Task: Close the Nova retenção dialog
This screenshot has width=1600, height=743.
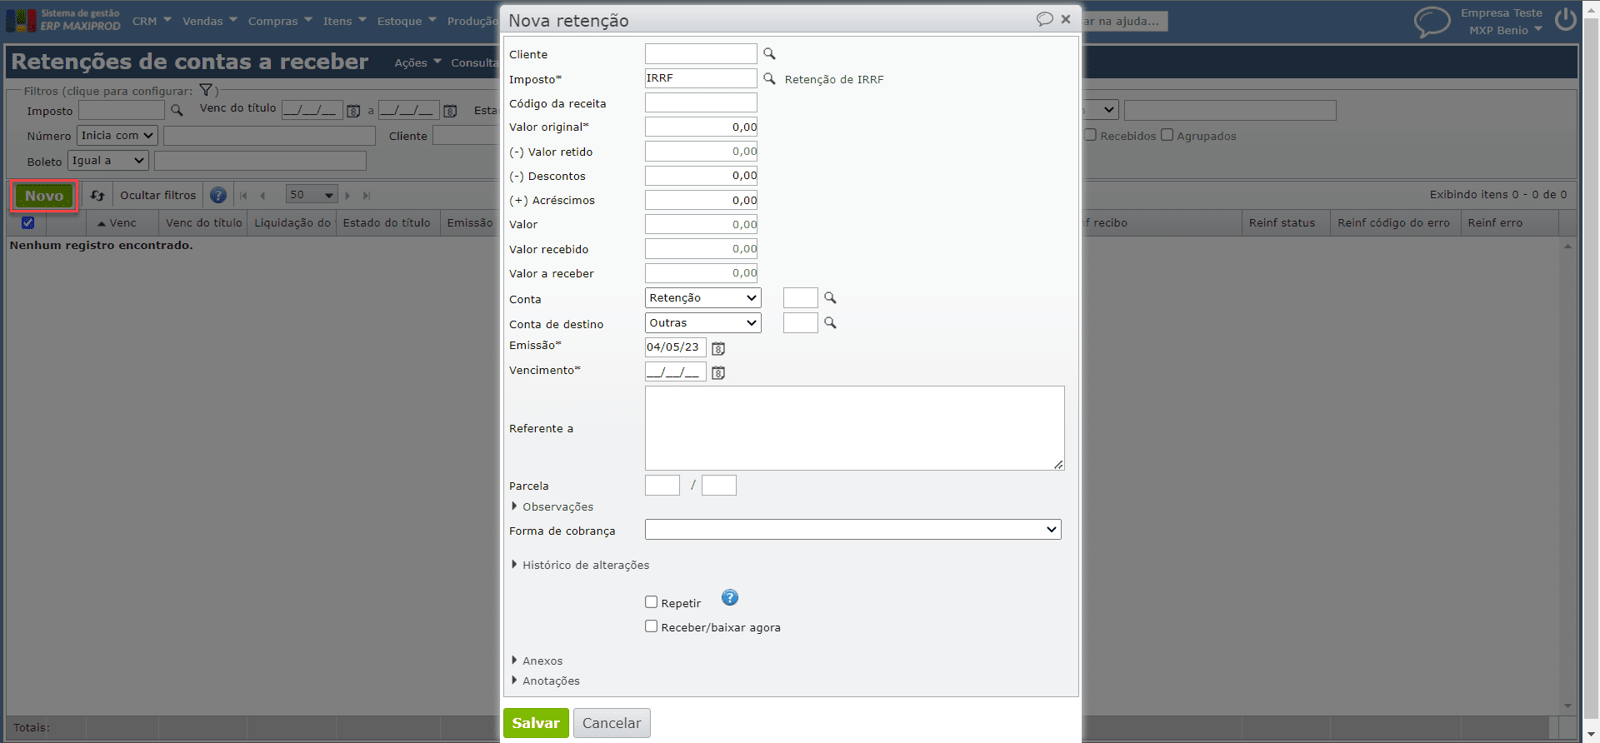Action: pos(1066,19)
